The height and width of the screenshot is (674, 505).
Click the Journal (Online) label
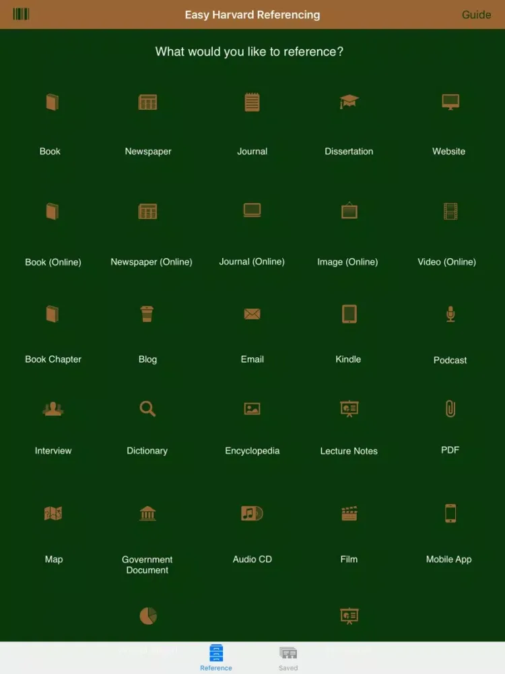point(252,262)
